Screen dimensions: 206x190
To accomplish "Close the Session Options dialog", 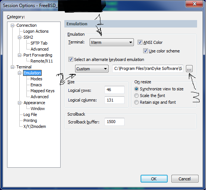I will click(x=194, y=4).
